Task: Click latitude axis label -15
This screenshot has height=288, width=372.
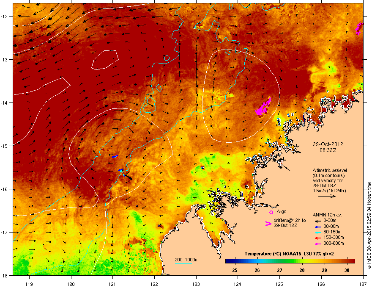Action: coord(4,146)
